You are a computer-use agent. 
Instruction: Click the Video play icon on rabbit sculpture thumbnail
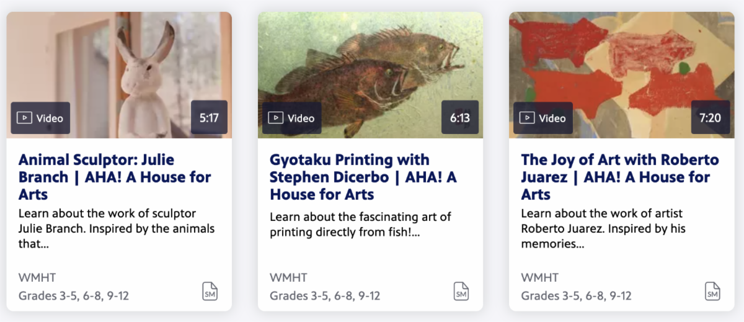pyautogui.click(x=24, y=118)
